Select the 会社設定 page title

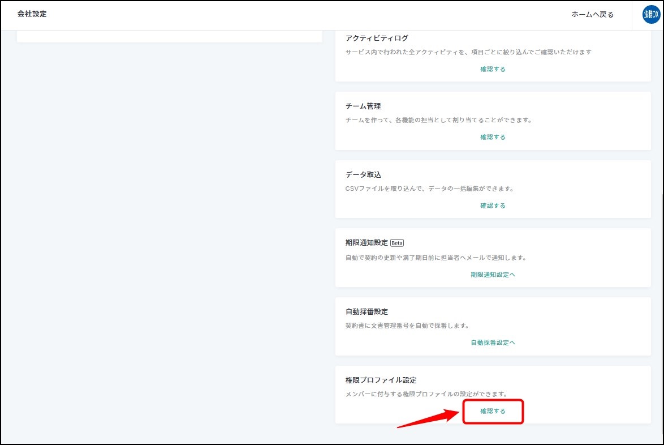[x=32, y=14]
